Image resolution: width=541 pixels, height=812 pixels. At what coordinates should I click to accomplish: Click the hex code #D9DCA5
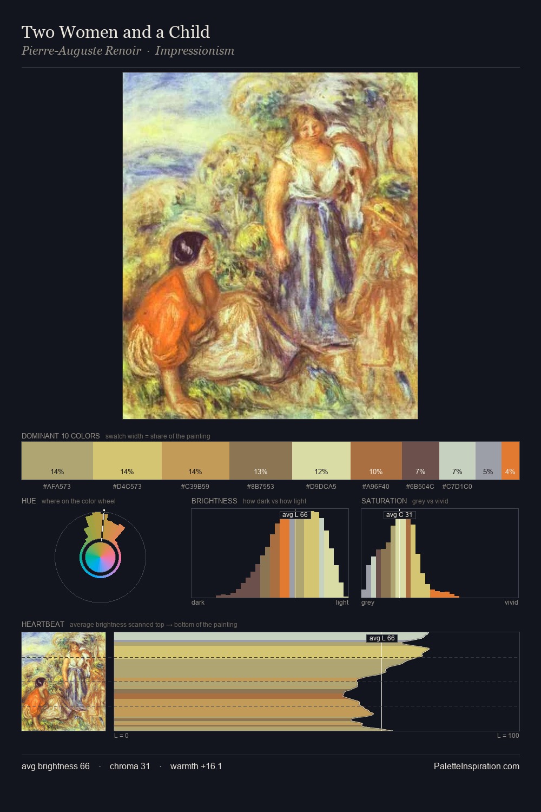click(x=321, y=487)
